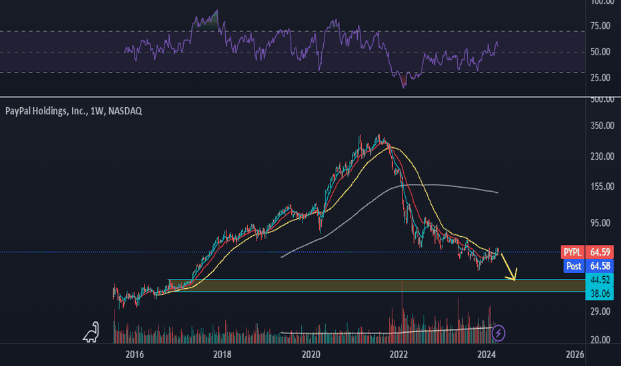The image size is (621, 366).
Task: Click the blue 64.58 post-market price
Action: coord(600,266)
